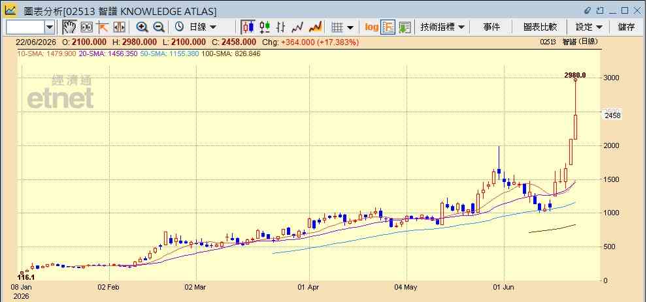The image size is (647, 302).
Task: Switch to plain line chart type
Action: [297, 27]
